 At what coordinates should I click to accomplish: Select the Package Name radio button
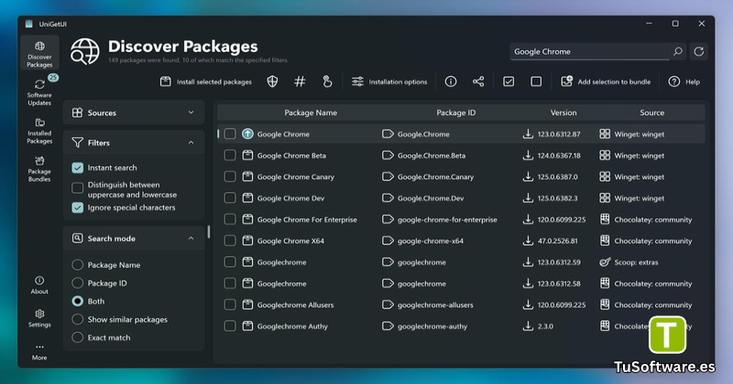point(78,264)
